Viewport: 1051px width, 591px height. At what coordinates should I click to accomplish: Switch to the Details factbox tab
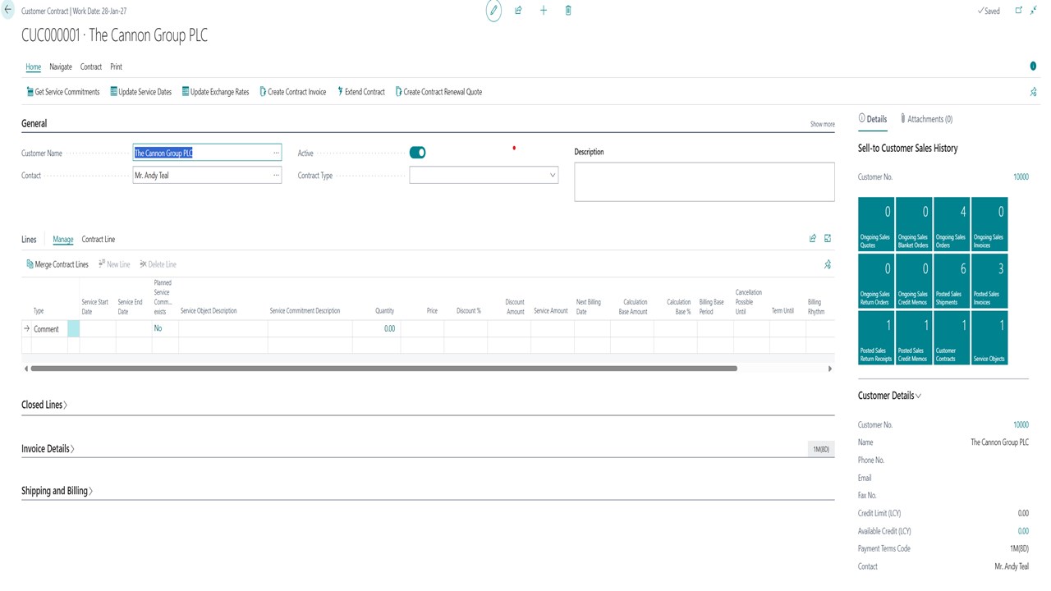(x=873, y=119)
